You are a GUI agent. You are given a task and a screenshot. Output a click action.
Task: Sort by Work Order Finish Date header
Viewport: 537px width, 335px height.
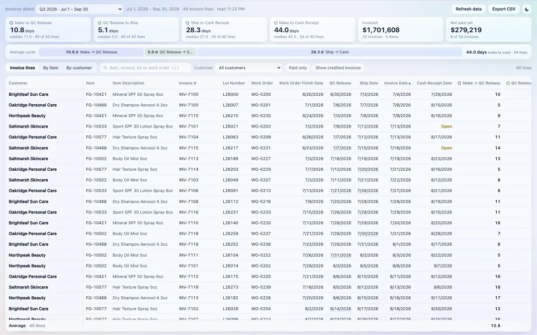tap(301, 83)
